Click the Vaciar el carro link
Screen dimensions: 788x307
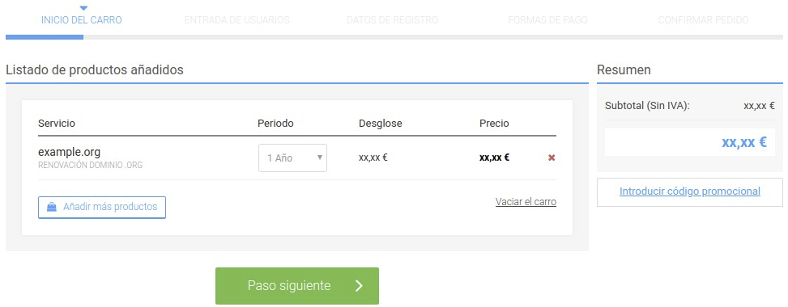[x=526, y=202]
